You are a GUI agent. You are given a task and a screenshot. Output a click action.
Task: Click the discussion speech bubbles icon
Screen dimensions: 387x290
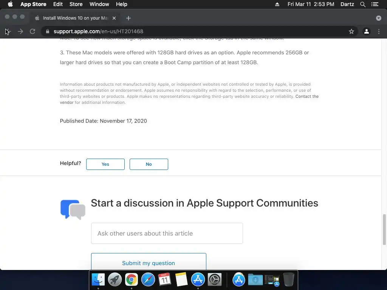click(73, 209)
